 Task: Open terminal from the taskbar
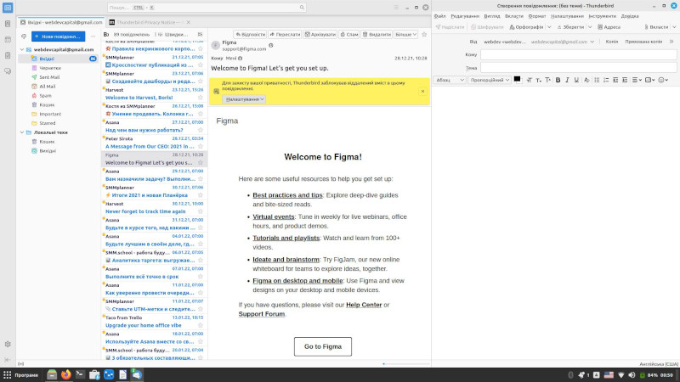pos(80,374)
